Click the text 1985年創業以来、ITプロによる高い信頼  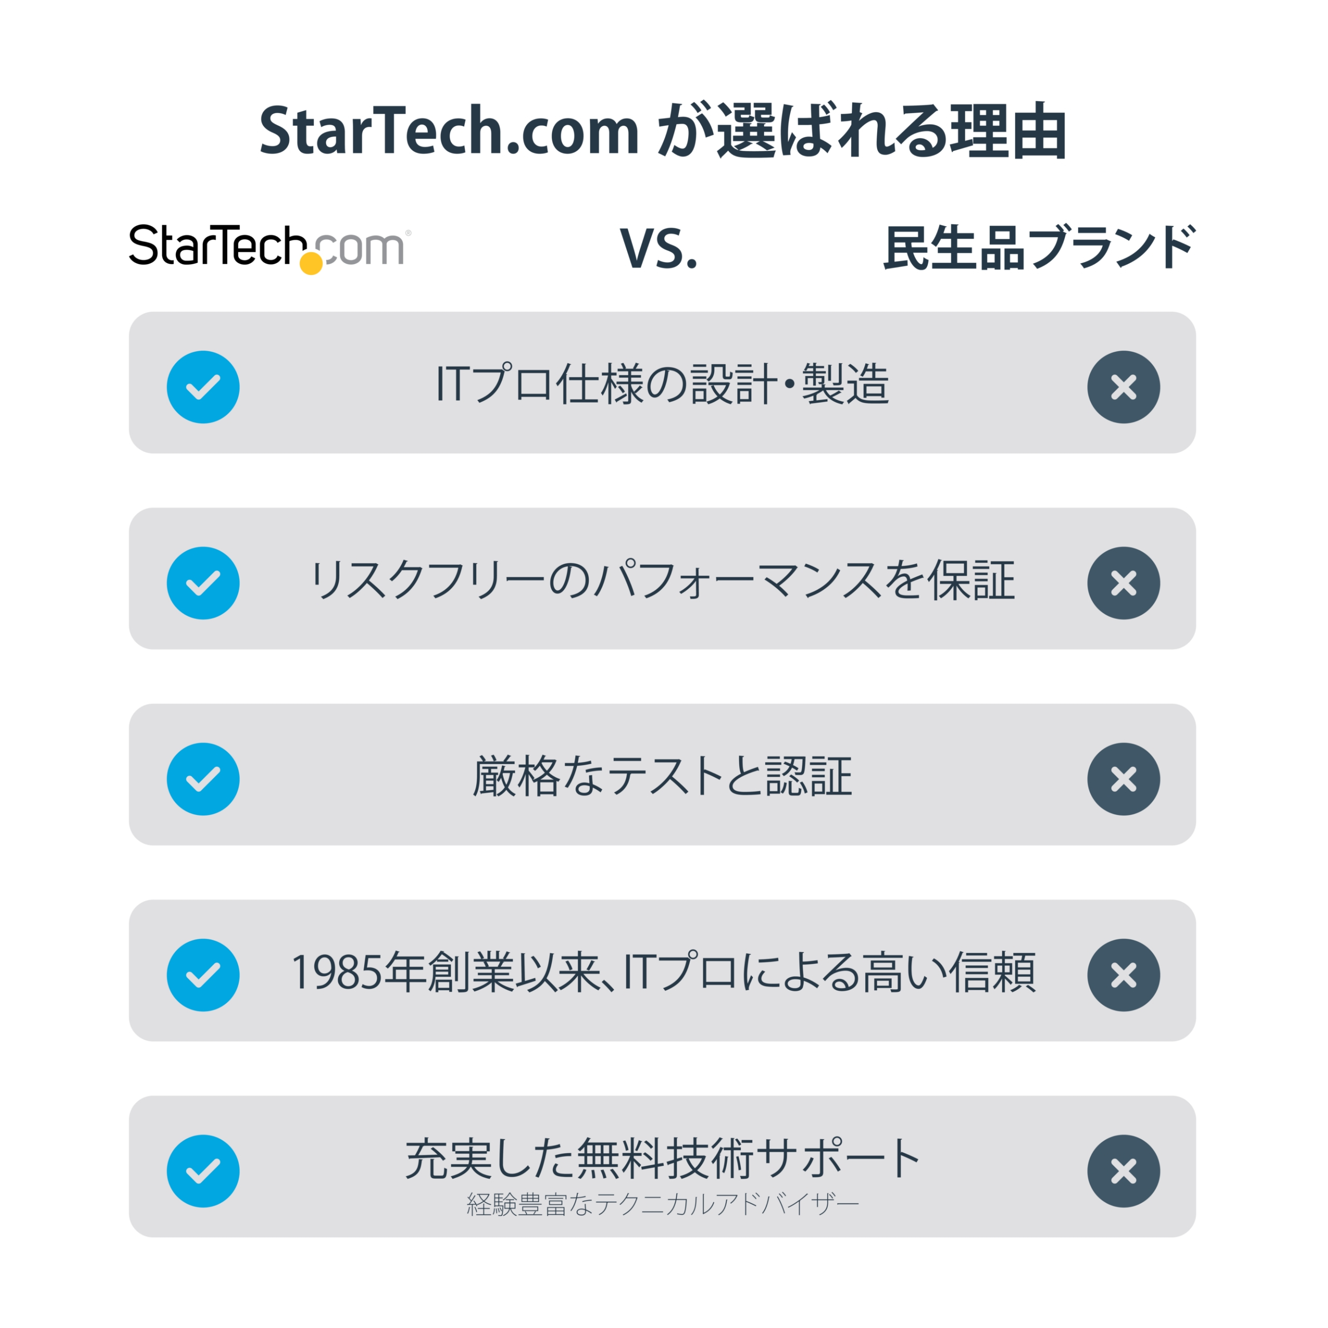click(662, 972)
